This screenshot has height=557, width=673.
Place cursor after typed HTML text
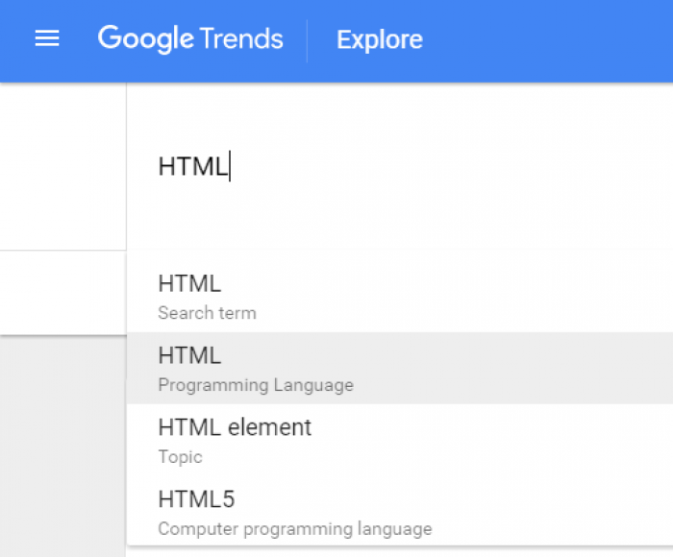pyautogui.click(x=230, y=166)
